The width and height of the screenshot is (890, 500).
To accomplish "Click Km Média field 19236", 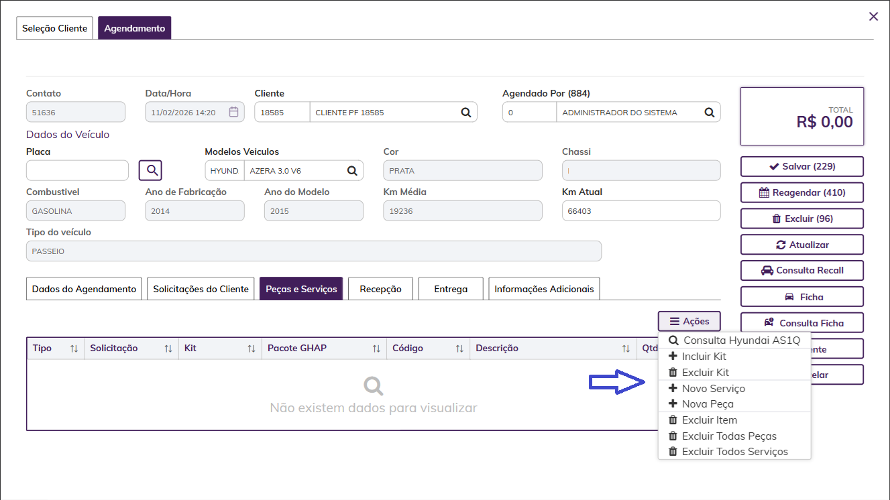I will (x=463, y=211).
